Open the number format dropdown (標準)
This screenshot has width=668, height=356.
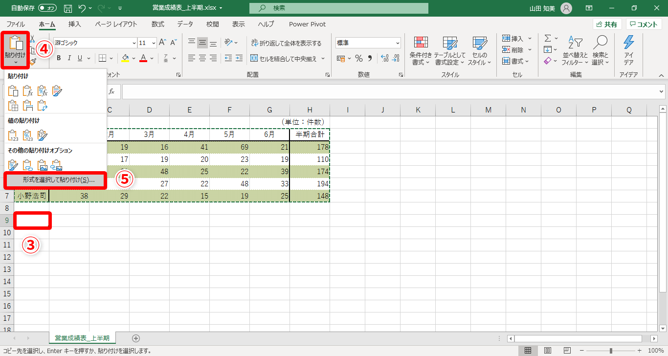coord(397,43)
